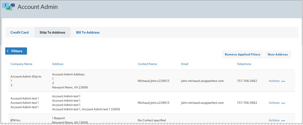Open the Bill To Address tab
Image resolution: width=303 pixels, height=125 pixels.
(x=88, y=32)
